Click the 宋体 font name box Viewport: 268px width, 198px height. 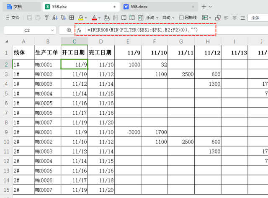tap(258, 18)
